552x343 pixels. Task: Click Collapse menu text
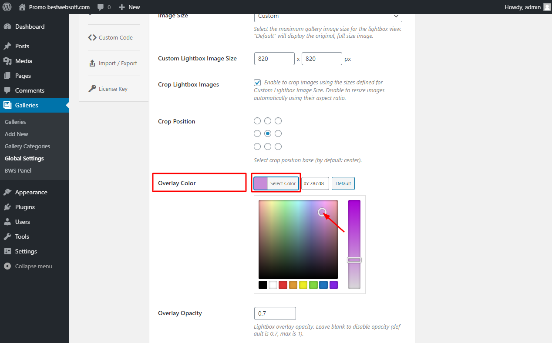(x=34, y=266)
